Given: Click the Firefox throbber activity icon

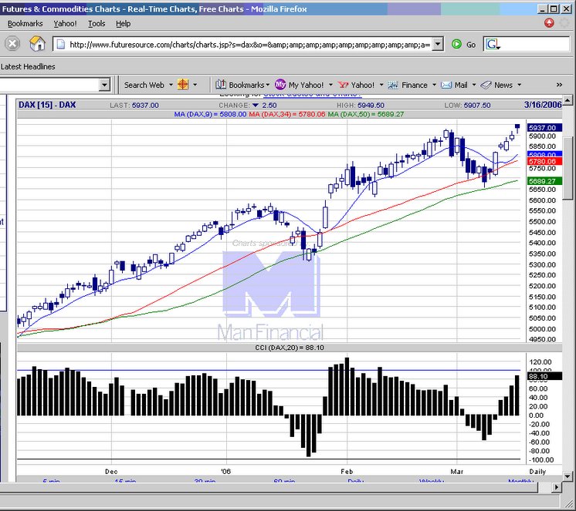Looking at the screenshot, I should coord(564,22).
